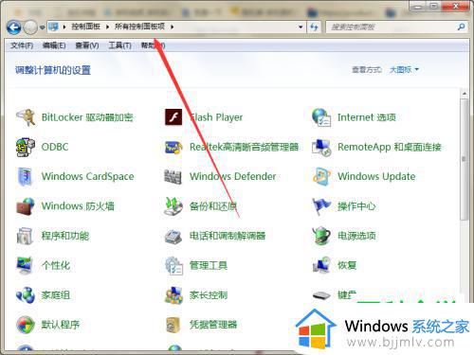Screen dimensions: 474x355
Task: Open the ODBC data sources icon
Action: pos(26,147)
